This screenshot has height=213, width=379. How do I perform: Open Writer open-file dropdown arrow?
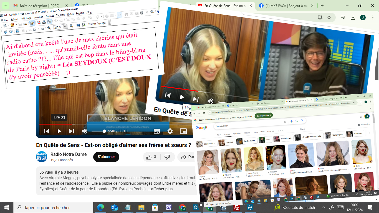(16, 24)
